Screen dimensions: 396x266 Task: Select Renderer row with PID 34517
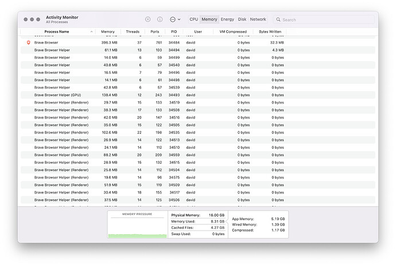tap(198, 193)
